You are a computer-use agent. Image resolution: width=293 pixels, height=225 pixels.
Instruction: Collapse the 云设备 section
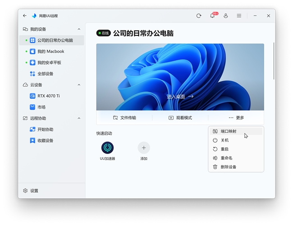pos(79,85)
